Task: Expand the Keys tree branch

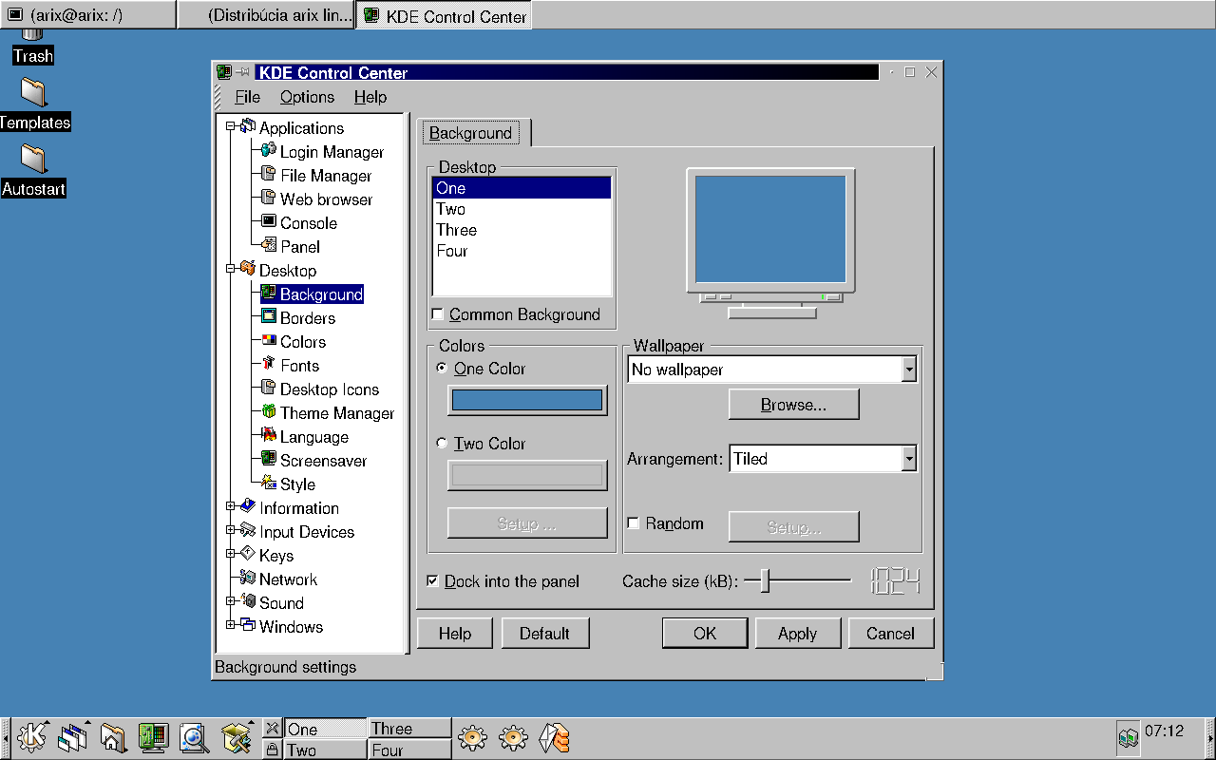Action: click(231, 555)
